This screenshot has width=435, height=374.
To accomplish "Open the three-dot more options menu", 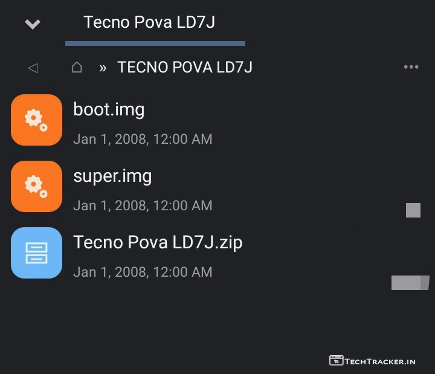I will [x=411, y=67].
